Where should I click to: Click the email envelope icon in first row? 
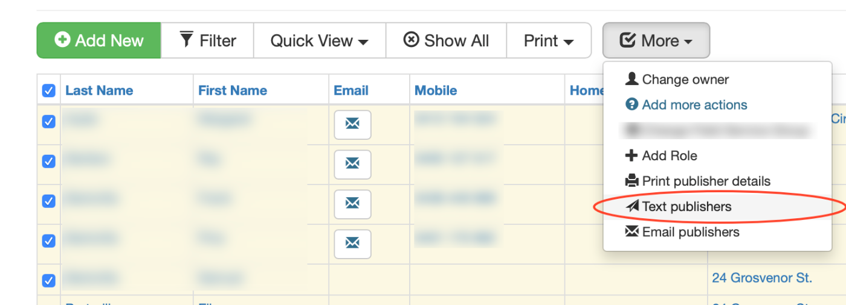(352, 125)
